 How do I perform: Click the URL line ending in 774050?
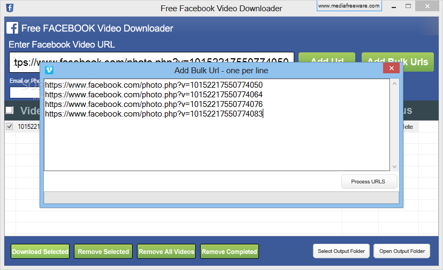coord(154,85)
